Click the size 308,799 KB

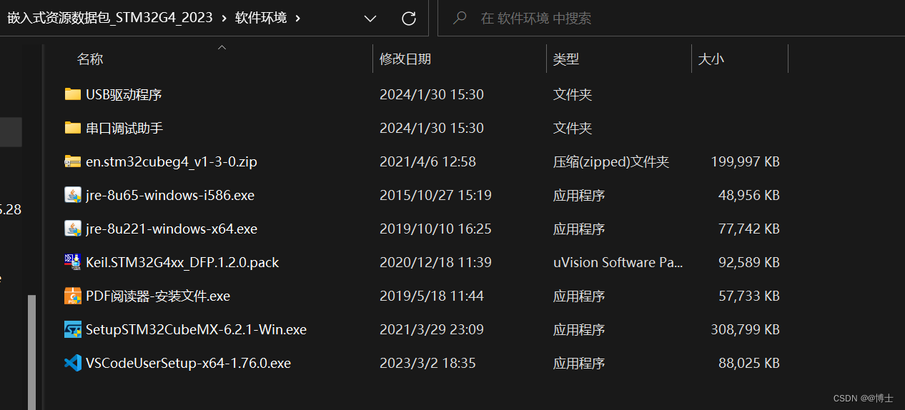(x=745, y=329)
